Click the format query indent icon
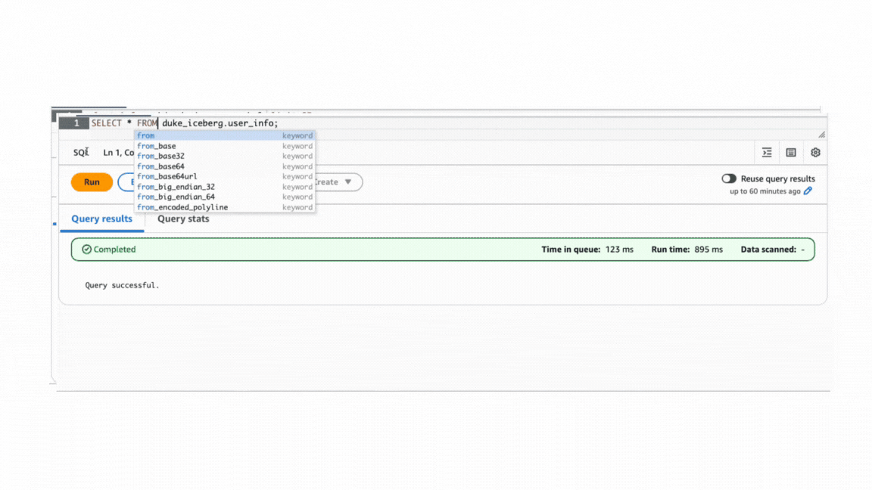The height and width of the screenshot is (490, 872). coord(767,152)
